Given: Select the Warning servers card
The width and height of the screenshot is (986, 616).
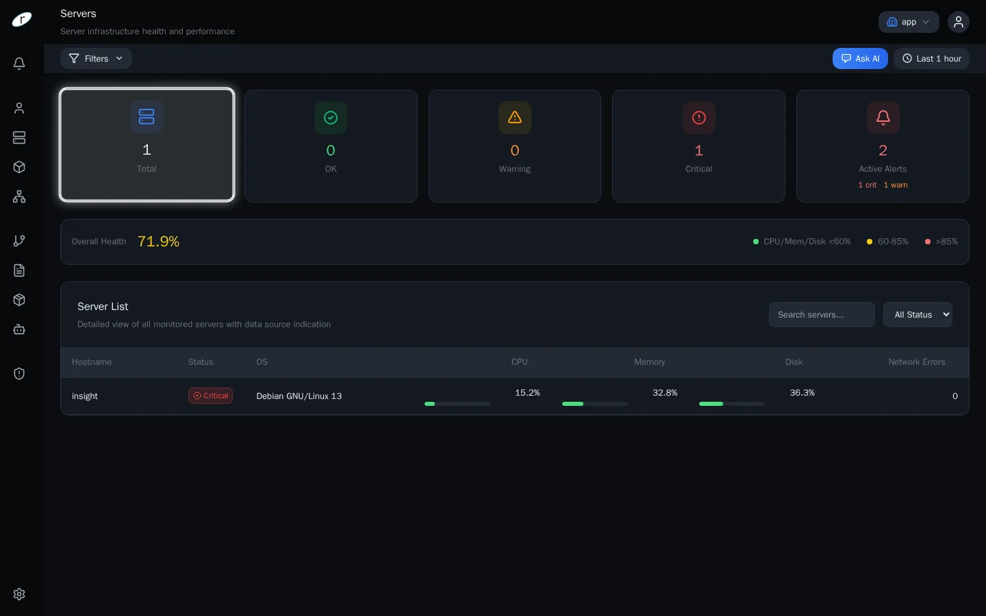Looking at the screenshot, I should pos(515,146).
